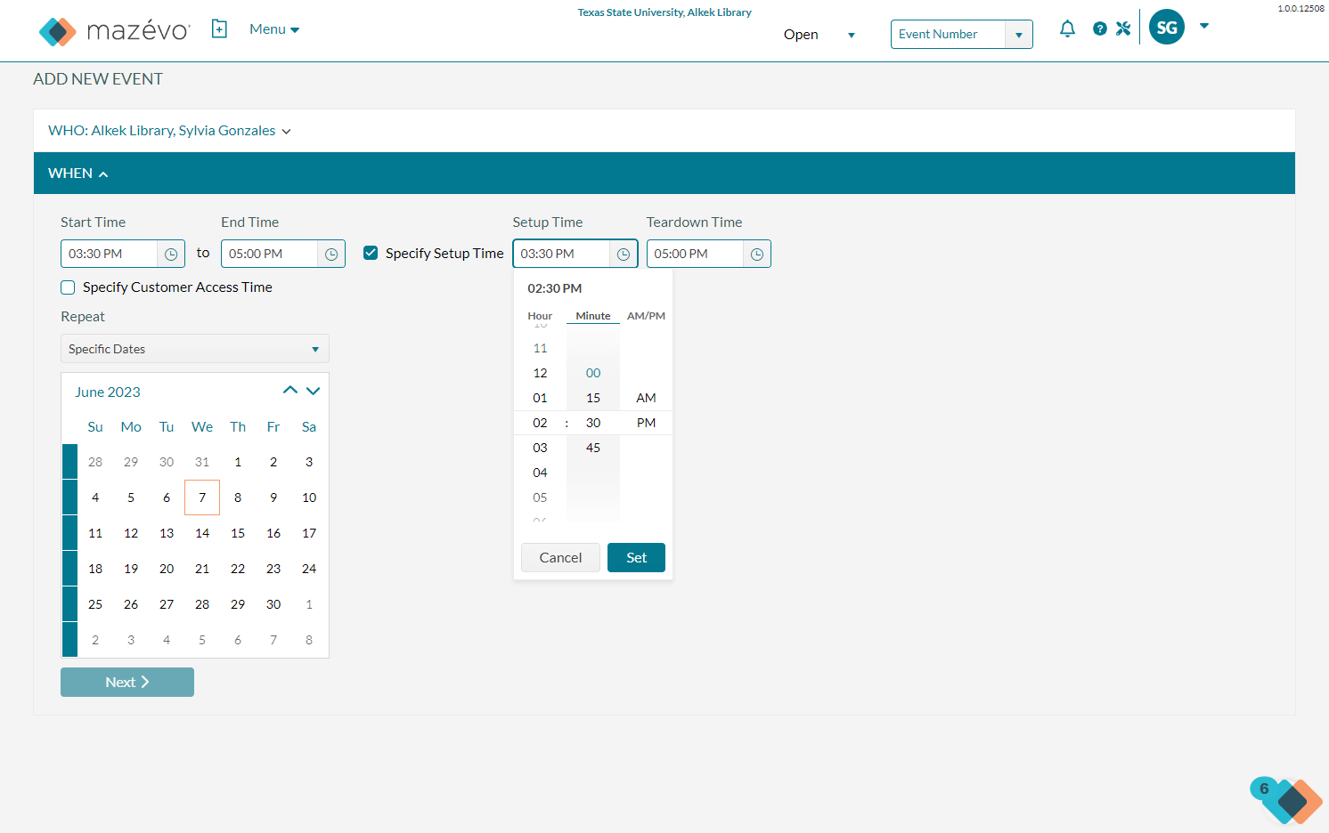
Task: Click the add new event document icon
Action: point(219,29)
